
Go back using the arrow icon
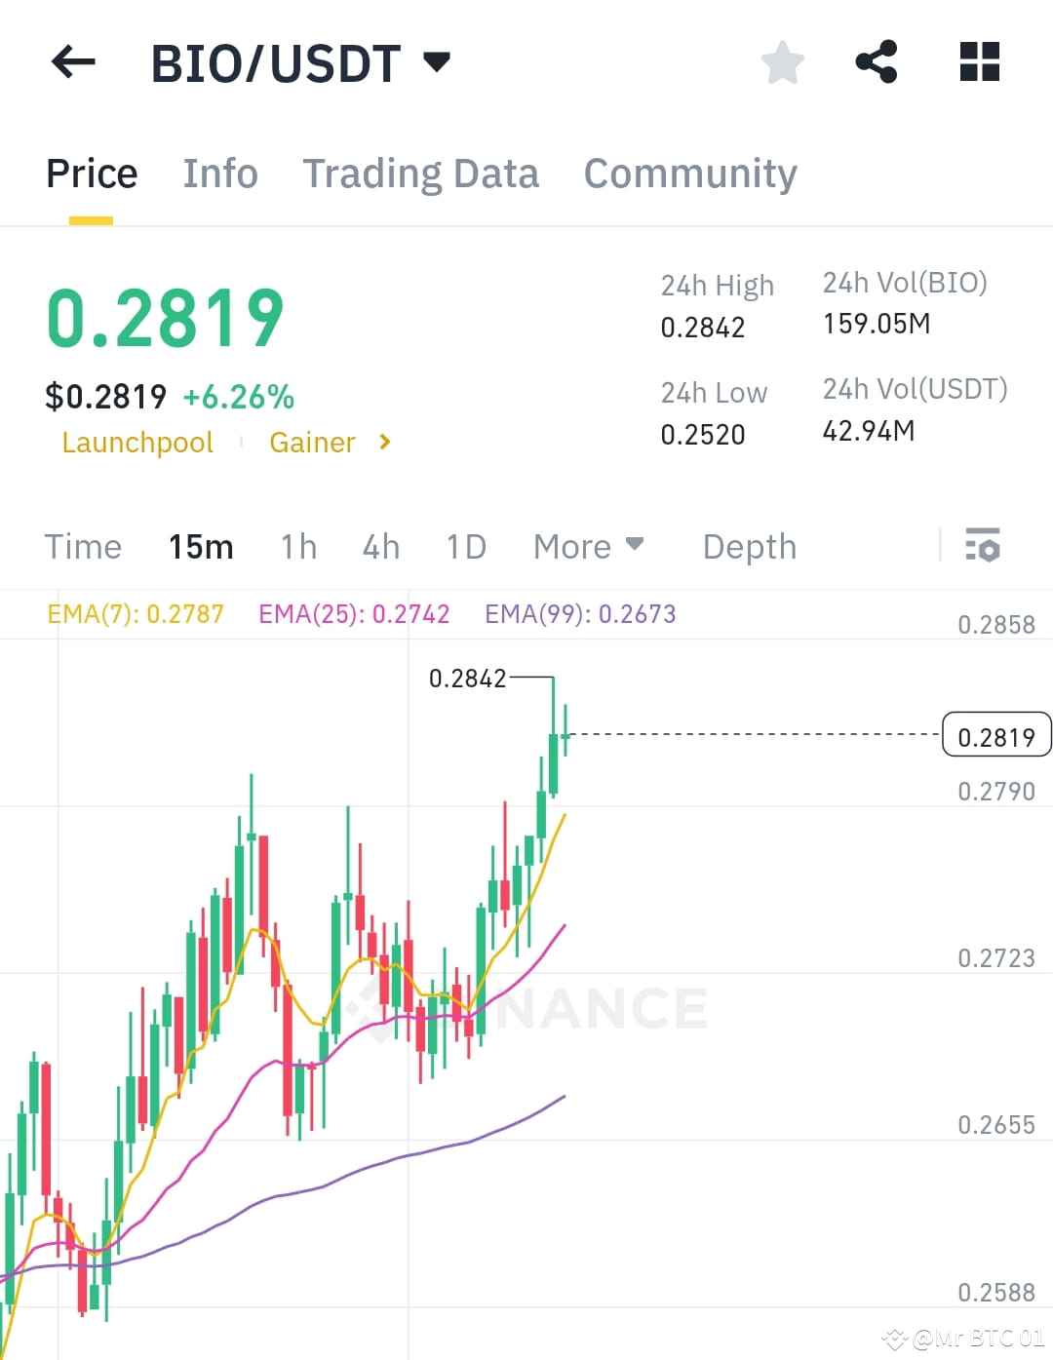72,61
